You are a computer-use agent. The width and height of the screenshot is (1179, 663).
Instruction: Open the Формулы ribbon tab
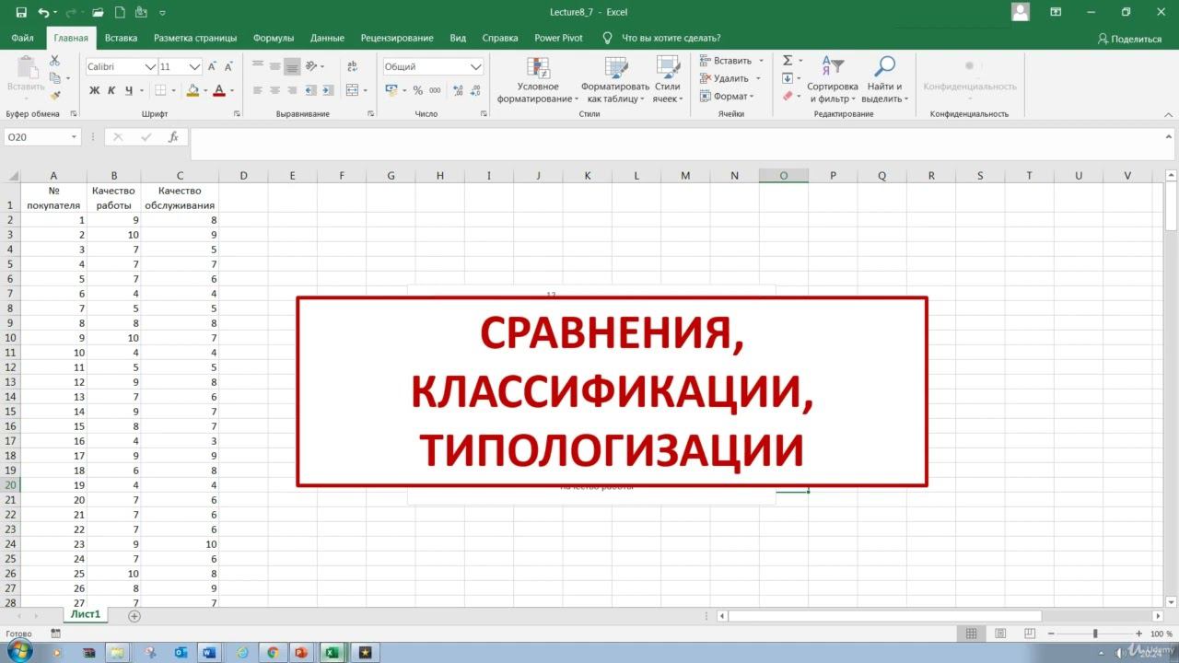(x=274, y=38)
